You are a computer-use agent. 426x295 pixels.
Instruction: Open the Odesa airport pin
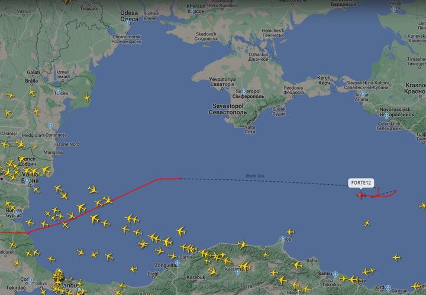[x=127, y=22]
